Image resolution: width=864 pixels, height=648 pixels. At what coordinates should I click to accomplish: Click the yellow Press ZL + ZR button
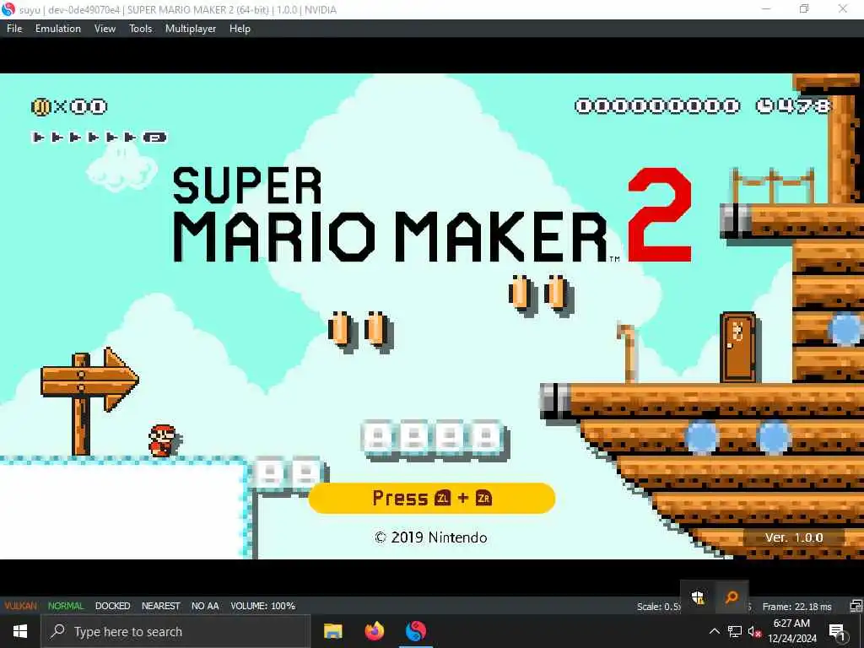[431, 498]
